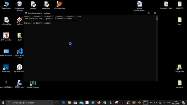
Task: Click the console scrollbar down arrow
Action: [x=157, y=80]
